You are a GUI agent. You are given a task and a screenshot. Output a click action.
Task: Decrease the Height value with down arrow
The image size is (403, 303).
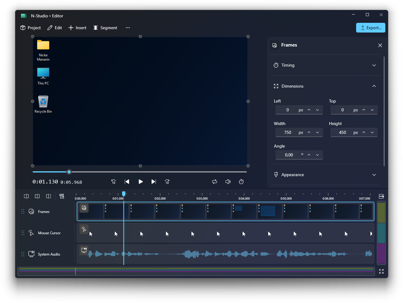point(372,132)
